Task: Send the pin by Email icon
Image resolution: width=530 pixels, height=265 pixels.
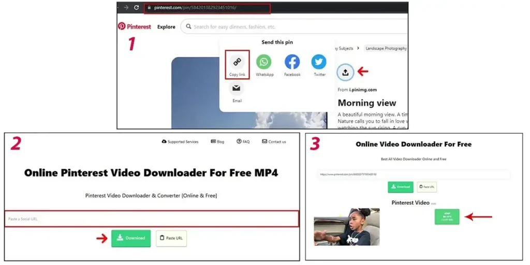Action: coord(237,88)
